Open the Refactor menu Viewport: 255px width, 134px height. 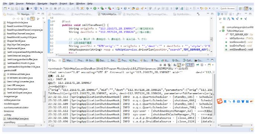click(x=31, y=3)
